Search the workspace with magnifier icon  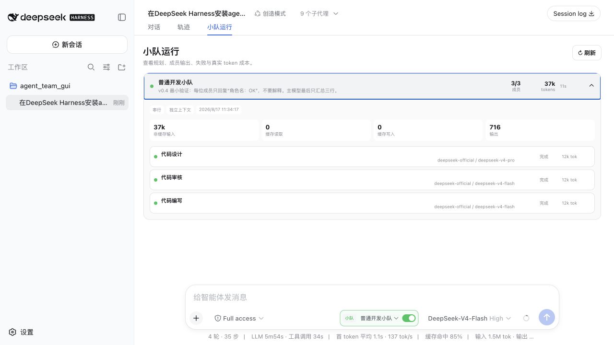pyautogui.click(x=91, y=67)
